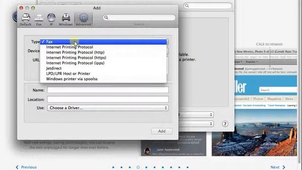
Task: Click the 'Click to retweet' text
Action: click(269, 44)
